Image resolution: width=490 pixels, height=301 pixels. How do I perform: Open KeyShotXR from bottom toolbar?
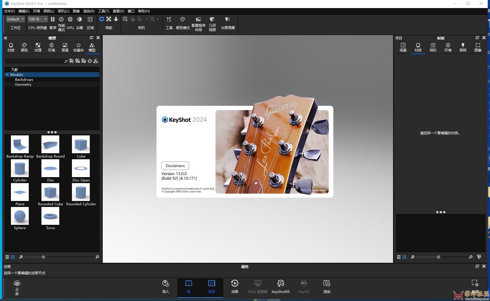(x=281, y=287)
